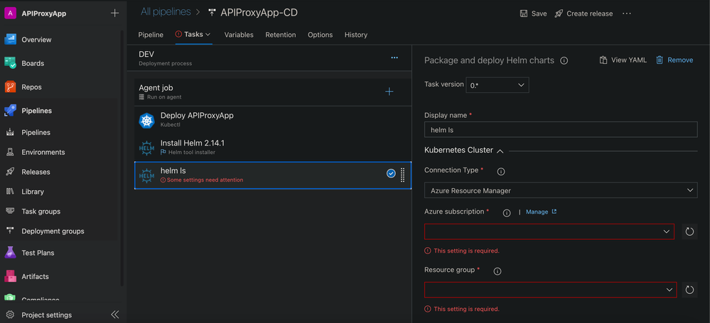The height and width of the screenshot is (323, 710).
Task: Select the DEV deployment process stage
Action: 269,58
